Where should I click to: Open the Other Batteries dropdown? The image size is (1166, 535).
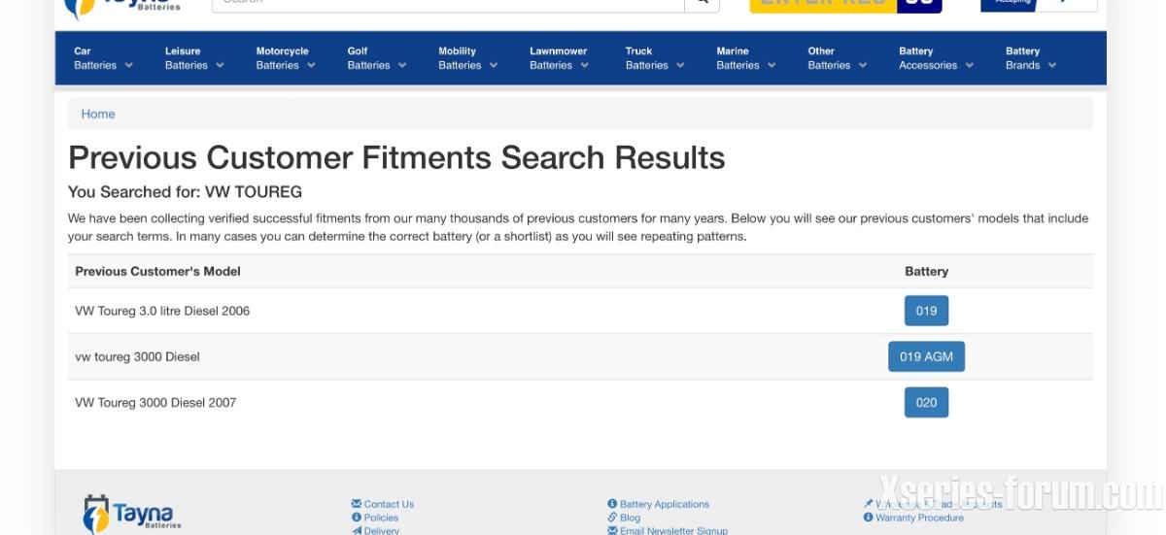point(838,58)
